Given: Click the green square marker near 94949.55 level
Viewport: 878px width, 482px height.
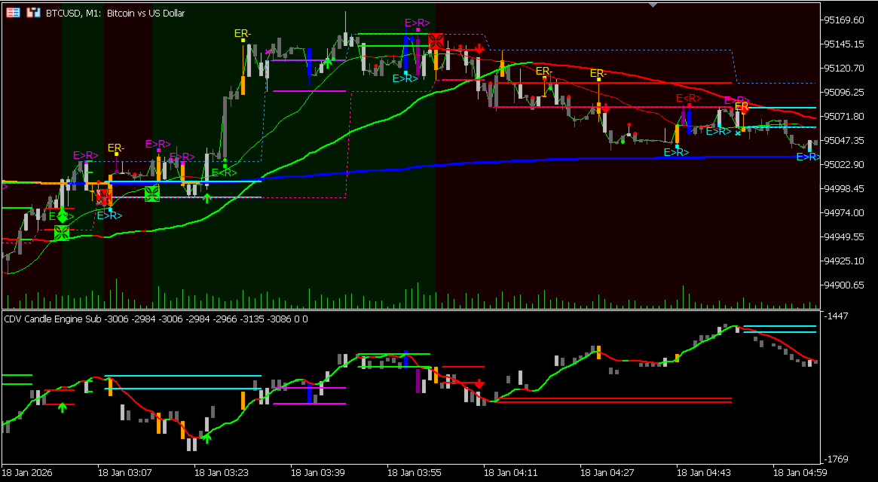Looking at the screenshot, I should coord(62,233).
